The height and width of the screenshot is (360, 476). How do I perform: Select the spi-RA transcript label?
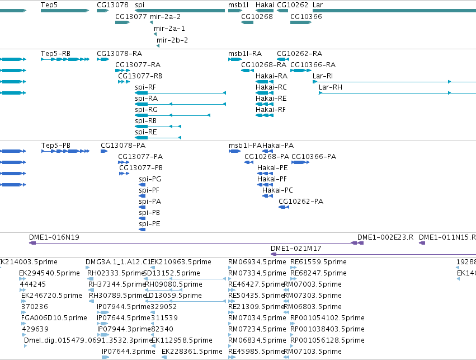(147, 99)
